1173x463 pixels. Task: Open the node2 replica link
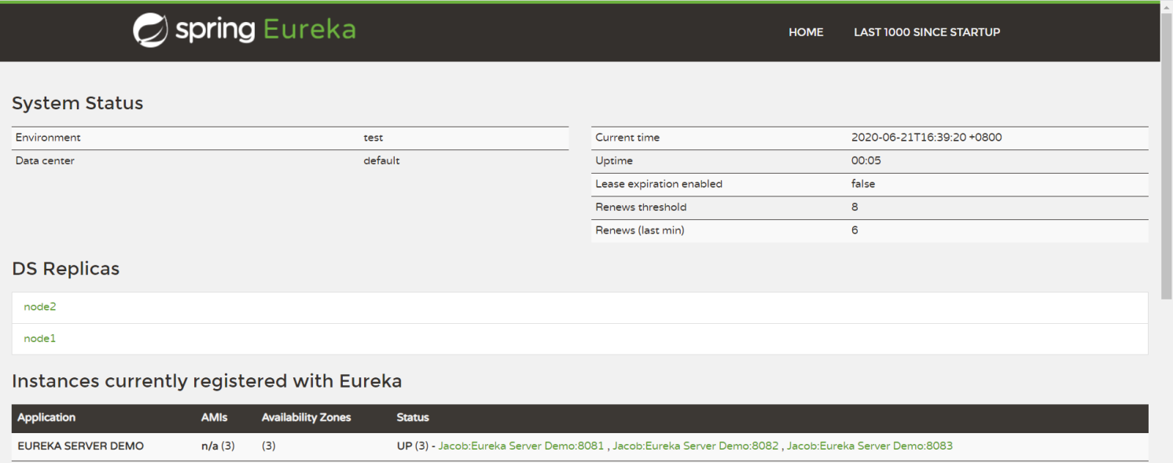[40, 307]
